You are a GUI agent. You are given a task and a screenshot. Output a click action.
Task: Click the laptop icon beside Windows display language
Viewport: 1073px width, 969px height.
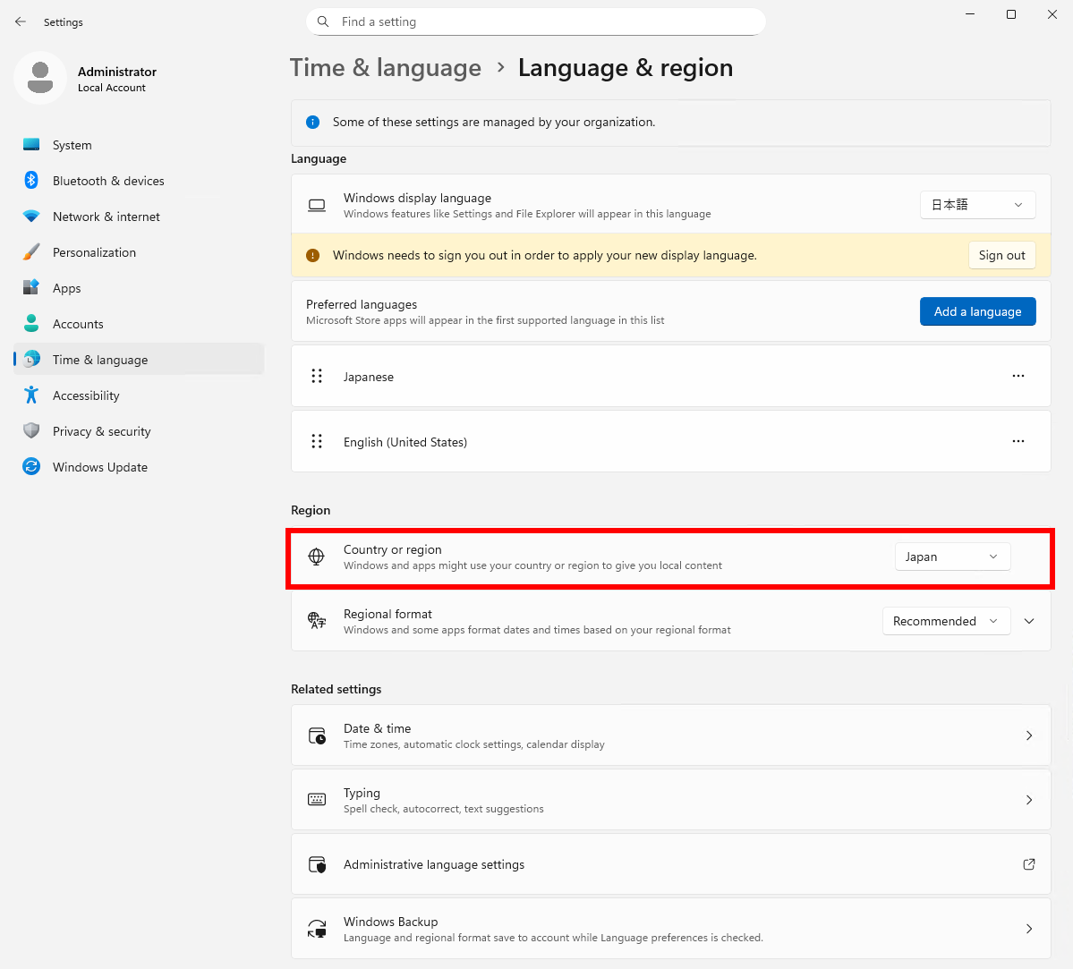point(317,205)
